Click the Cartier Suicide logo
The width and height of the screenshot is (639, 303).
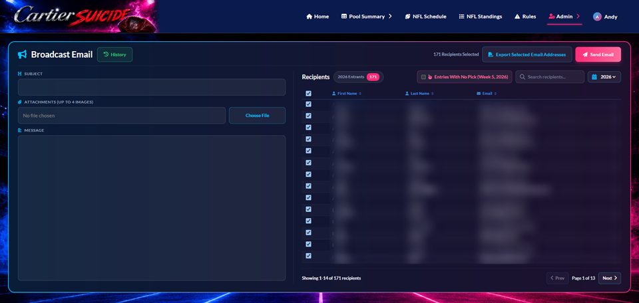(x=77, y=16)
